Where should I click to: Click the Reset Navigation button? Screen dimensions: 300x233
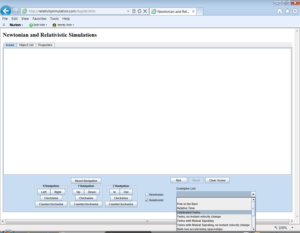pos(86,181)
